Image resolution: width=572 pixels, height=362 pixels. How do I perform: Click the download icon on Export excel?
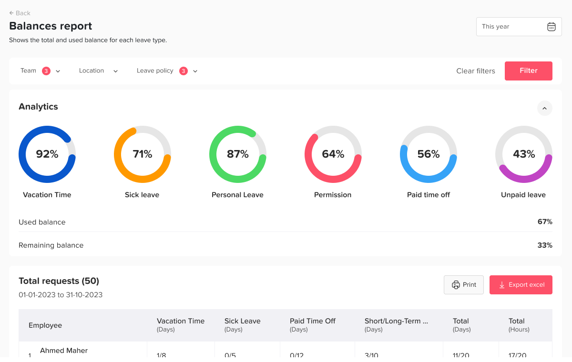[501, 285]
